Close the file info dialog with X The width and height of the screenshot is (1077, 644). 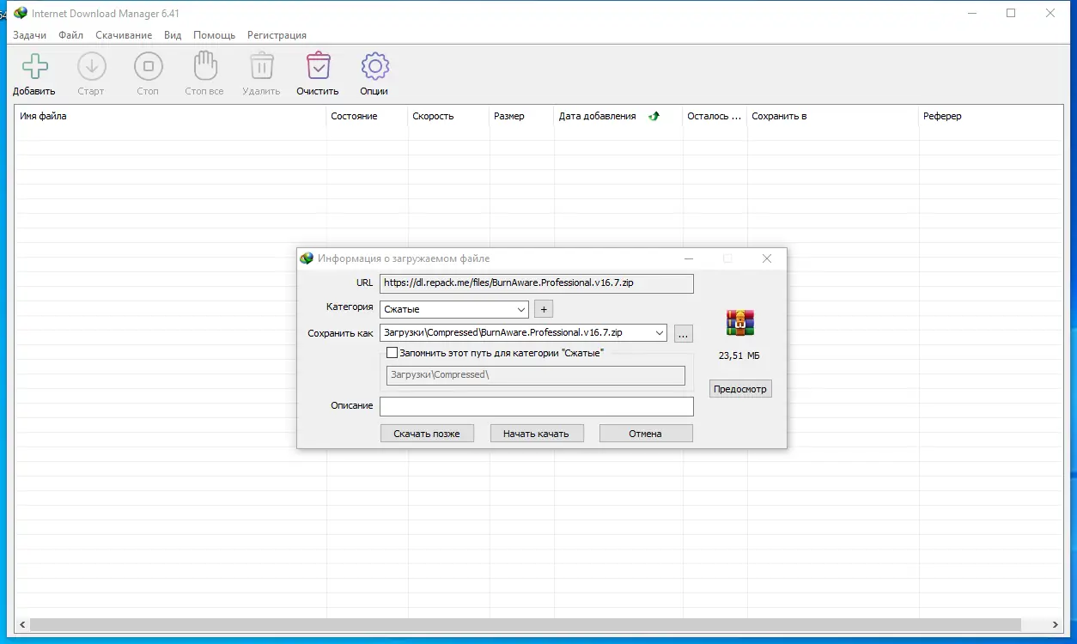click(767, 258)
